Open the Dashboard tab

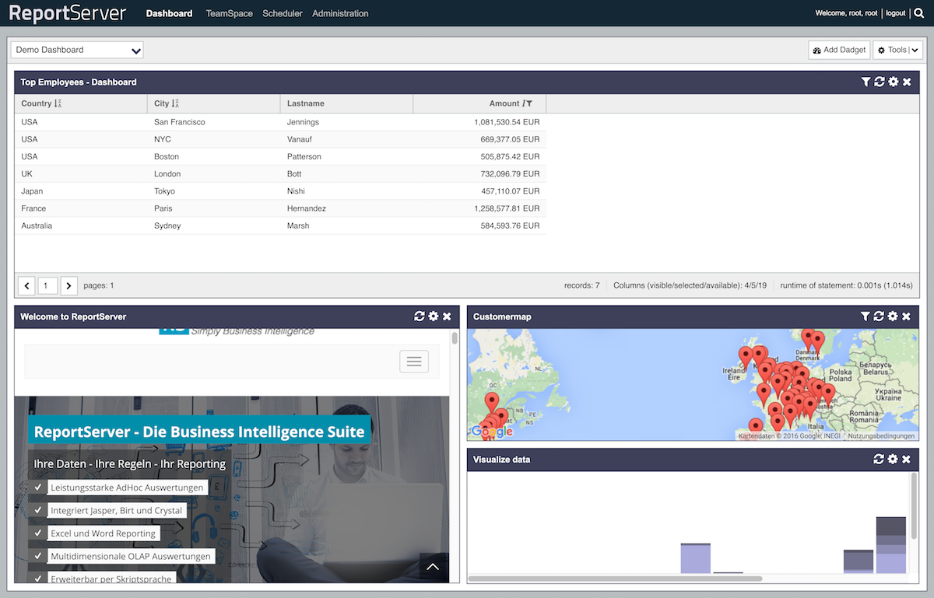(169, 13)
